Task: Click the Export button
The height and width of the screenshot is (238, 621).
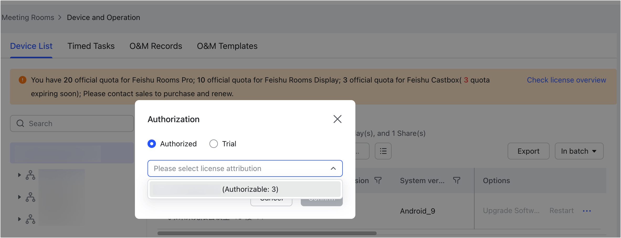Action: tap(528, 151)
